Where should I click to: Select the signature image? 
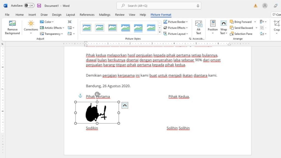pos(97,113)
